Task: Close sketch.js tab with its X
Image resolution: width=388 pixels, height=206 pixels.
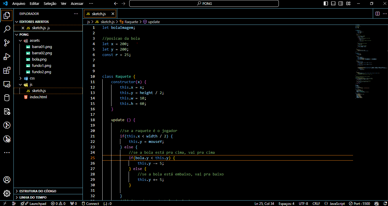Action: click(113, 13)
